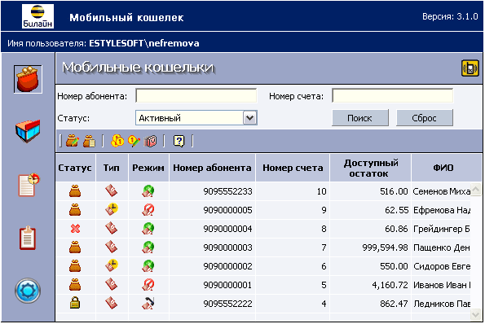Screen dimensions: 485x324
Task: Sort by the Тип column header
Action: point(112,168)
